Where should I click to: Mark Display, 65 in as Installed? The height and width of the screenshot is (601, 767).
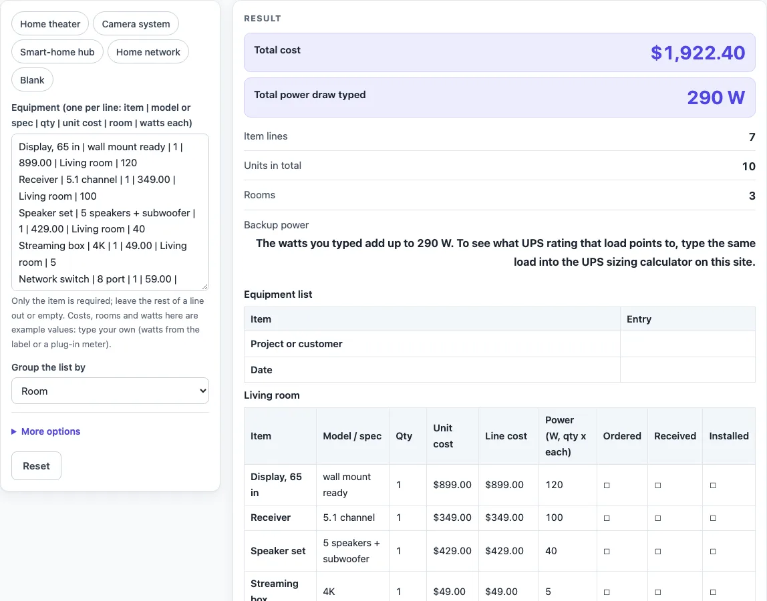pyautogui.click(x=713, y=485)
